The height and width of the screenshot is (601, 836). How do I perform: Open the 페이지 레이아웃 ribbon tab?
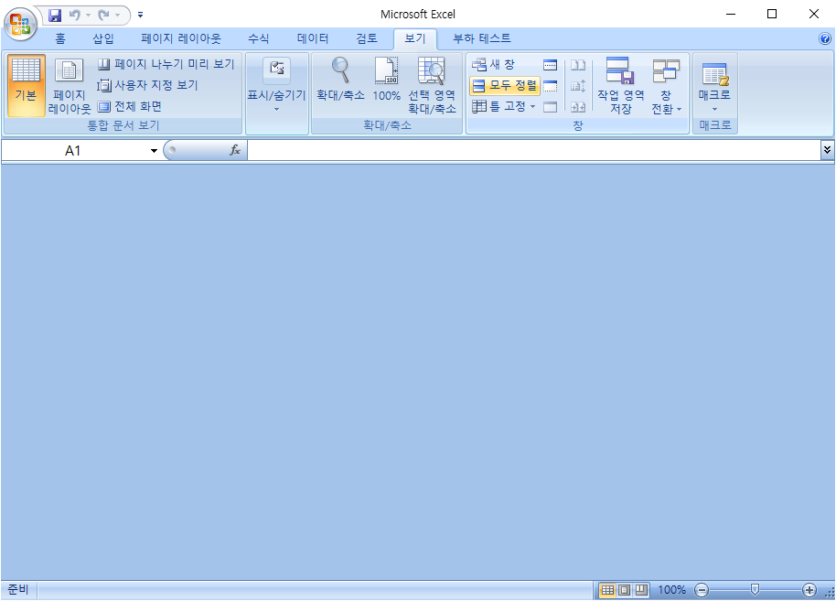pos(181,38)
